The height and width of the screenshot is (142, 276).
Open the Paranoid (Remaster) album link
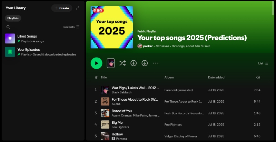[x=178, y=90]
